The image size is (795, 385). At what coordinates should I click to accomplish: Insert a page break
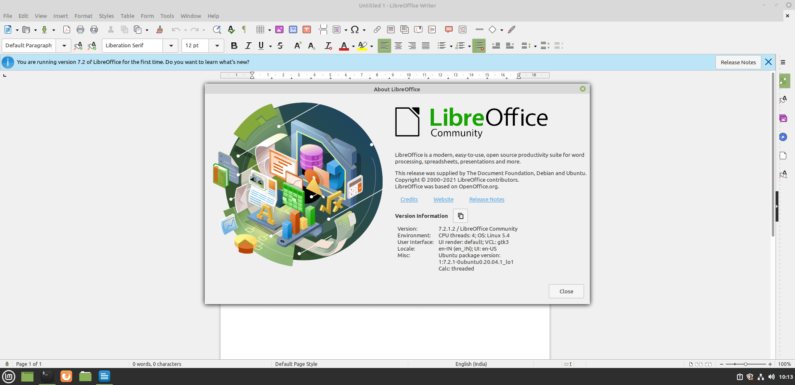323,29
